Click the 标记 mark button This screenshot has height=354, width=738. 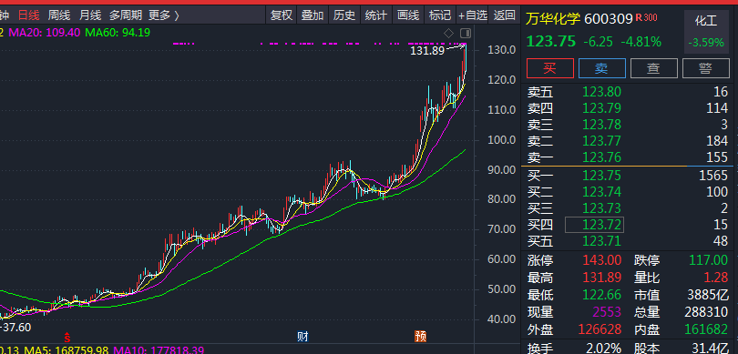[x=440, y=15]
